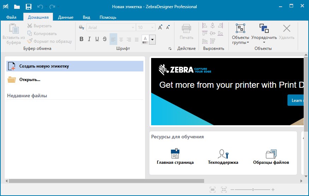Switch to the Вид tab
309x196 pixels.
[86, 17]
